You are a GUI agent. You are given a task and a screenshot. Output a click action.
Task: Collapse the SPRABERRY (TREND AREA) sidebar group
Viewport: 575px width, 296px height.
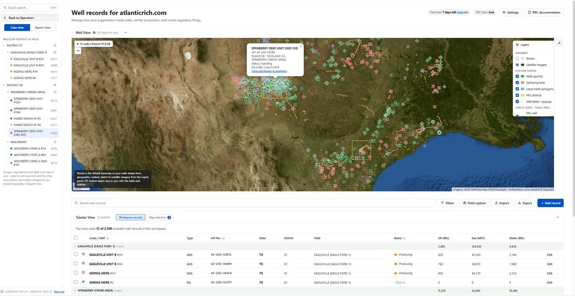(8, 92)
